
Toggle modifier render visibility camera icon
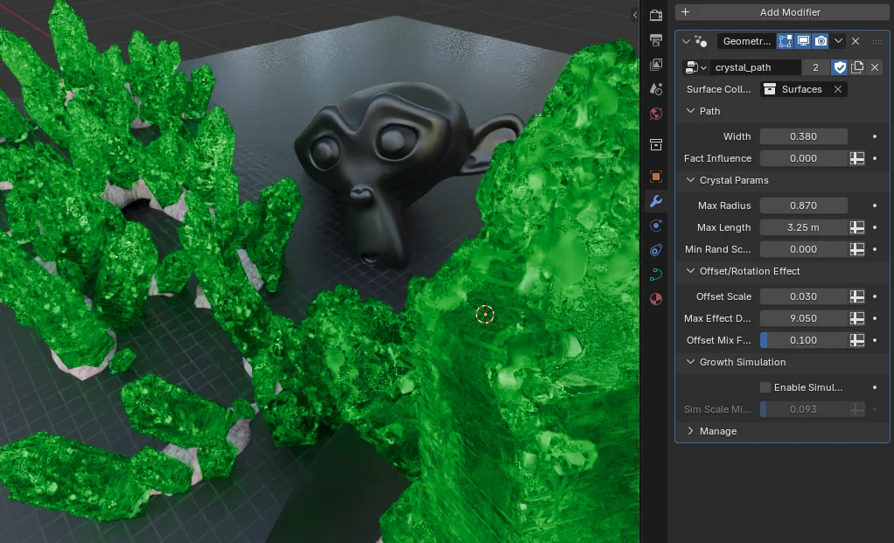click(x=821, y=41)
